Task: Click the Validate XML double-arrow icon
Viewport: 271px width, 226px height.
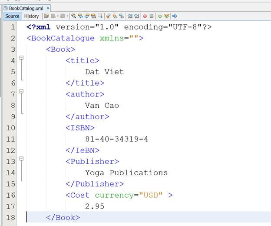Action: 167,16
